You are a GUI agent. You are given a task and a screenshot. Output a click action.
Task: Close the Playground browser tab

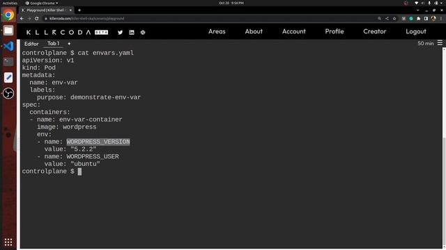click(70, 10)
